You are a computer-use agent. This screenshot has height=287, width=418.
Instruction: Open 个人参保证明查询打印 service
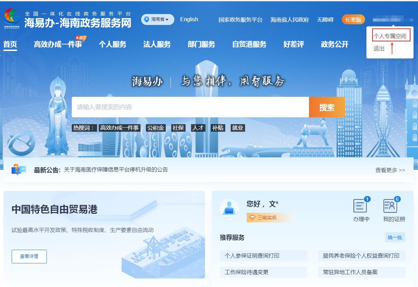click(x=263, y=256)
